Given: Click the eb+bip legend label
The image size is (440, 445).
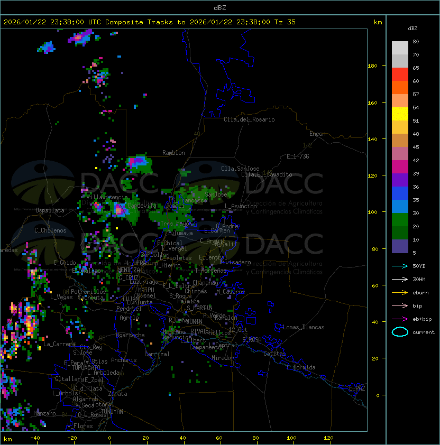Looking at the screenshot, I should coord(422,319).
